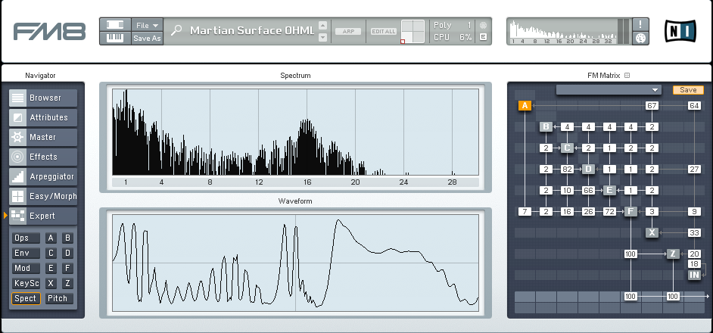The width and height of the screenshot is (713, 333).
Task: Switch to the Expert section
Action: pyautogui.click(x=43, y=216)
